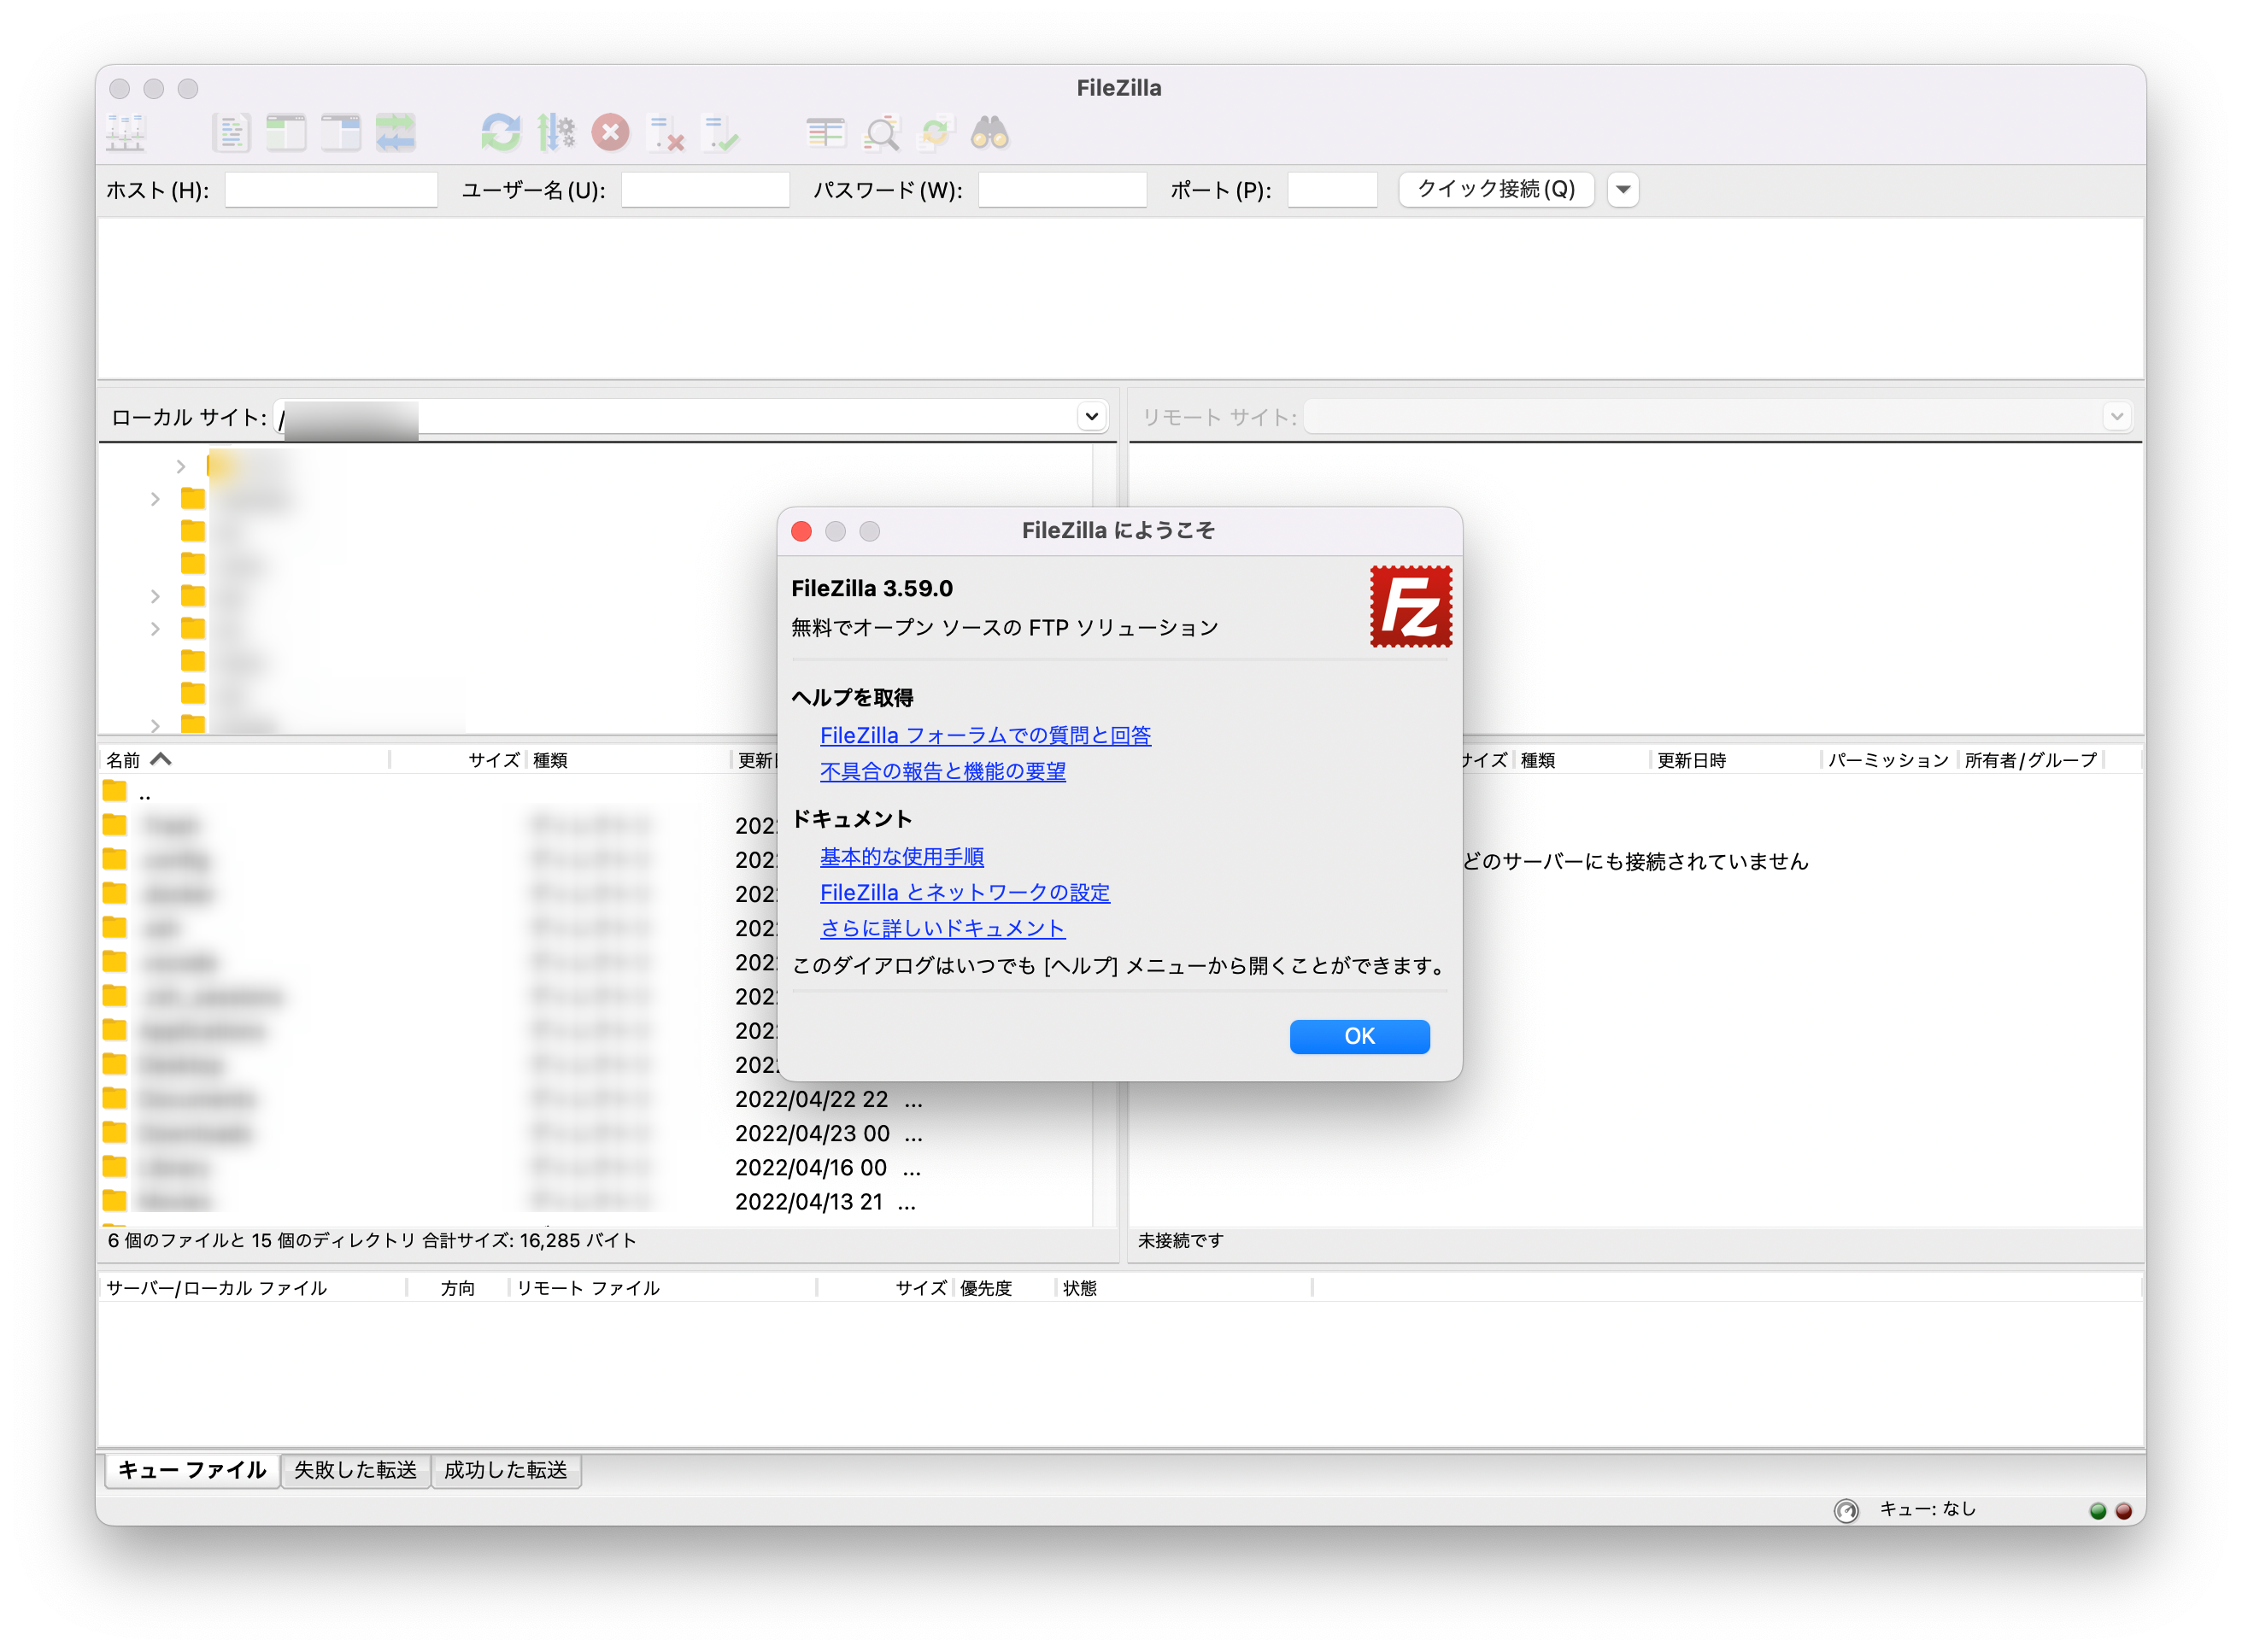
Task: Open the 不具合の報告と機能の要望 link
Action: [943, 771]
